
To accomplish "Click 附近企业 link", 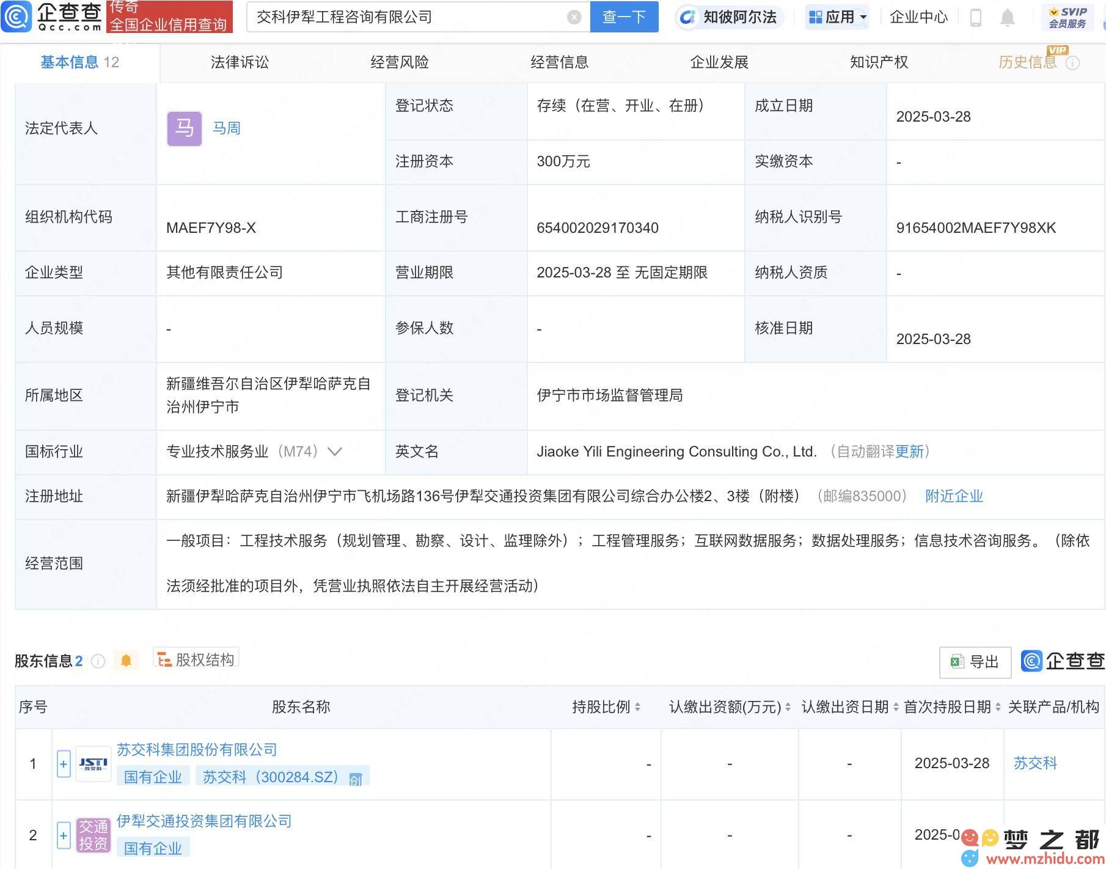I will pos(954,496).
